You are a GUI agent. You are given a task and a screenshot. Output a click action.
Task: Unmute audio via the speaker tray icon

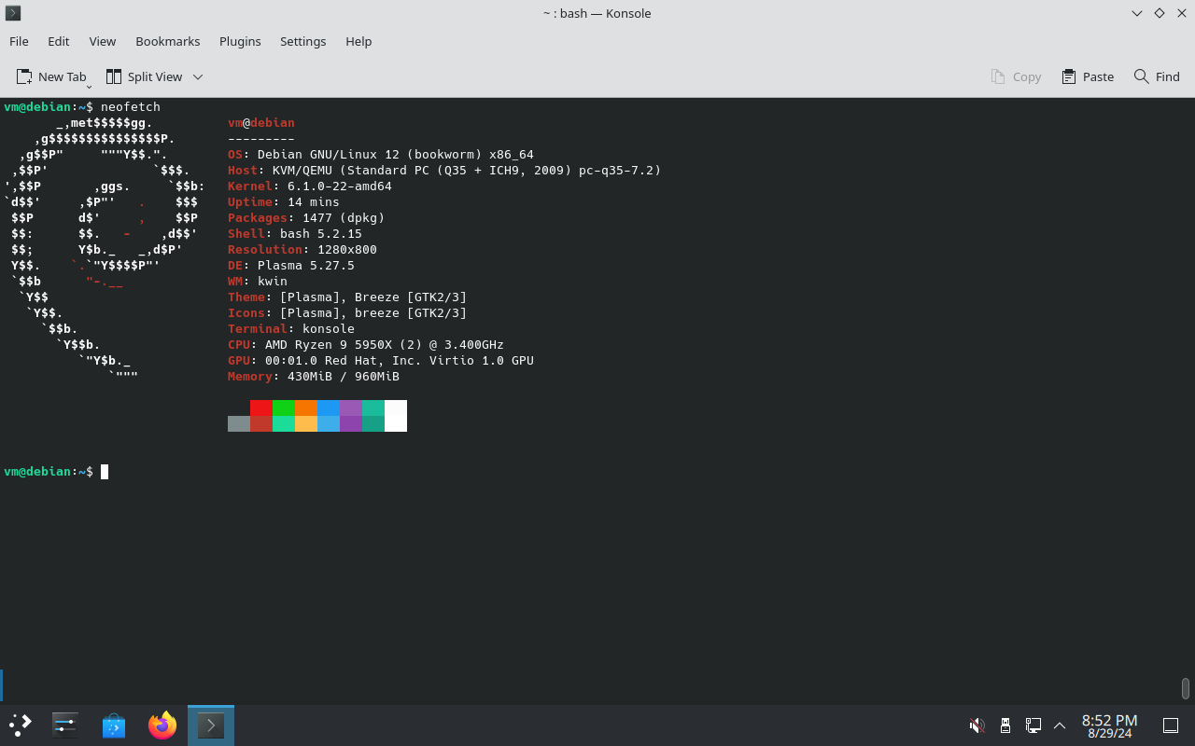pyautogui.click(x=977, y=725)
